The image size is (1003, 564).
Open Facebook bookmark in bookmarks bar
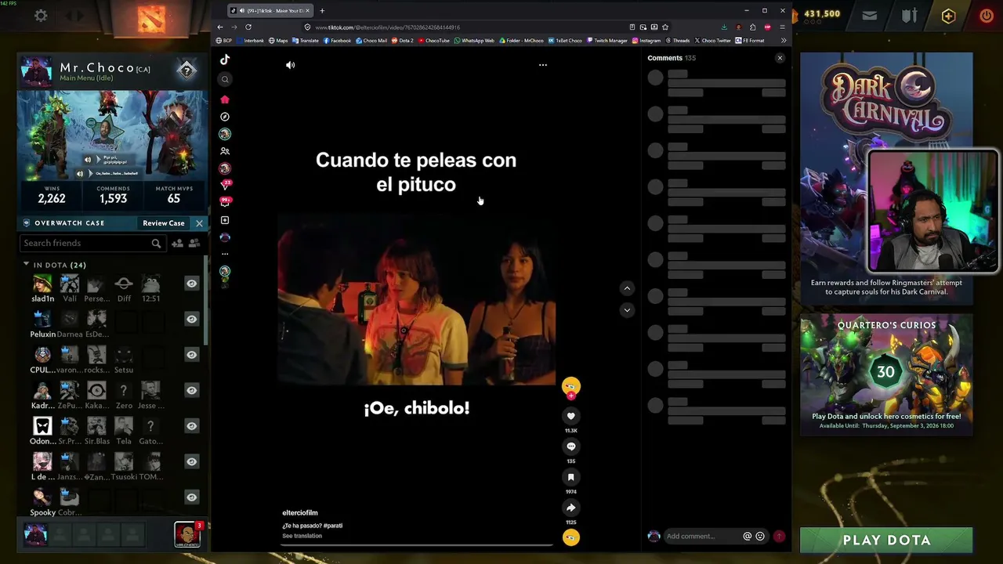[337, 41]
